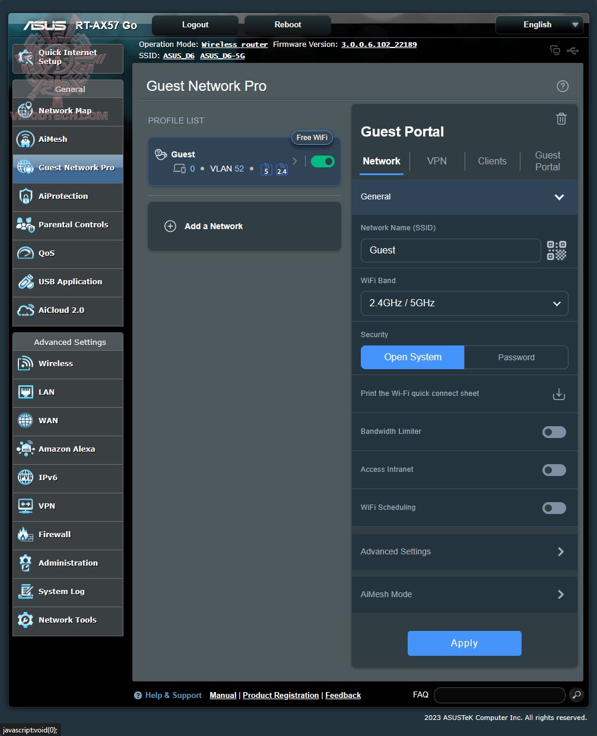Switch to the VPN tab in Guest Portal
This screenshot has height=736, width=597.
click(x=437, y=161)
